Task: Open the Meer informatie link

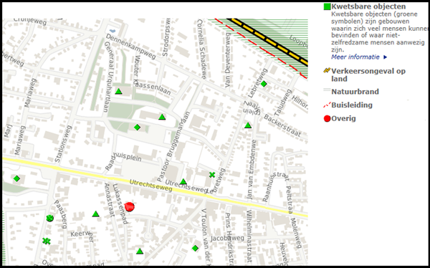Action: click(x=355, y=57)
